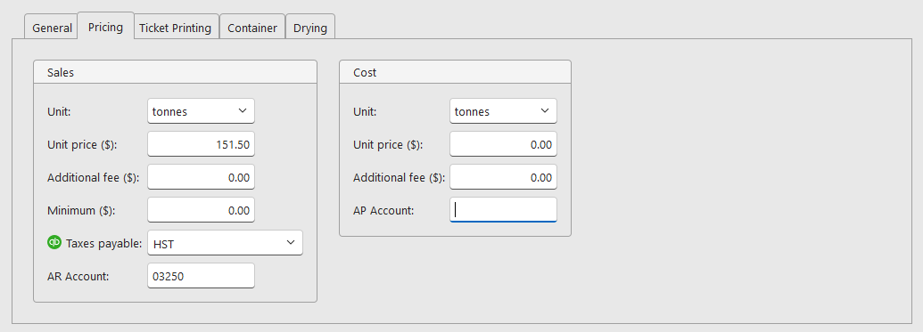The height and width of the screenshot is (332, 923).
Task: Focus the Sales Additional fee field
Action: tap(201, 177)
